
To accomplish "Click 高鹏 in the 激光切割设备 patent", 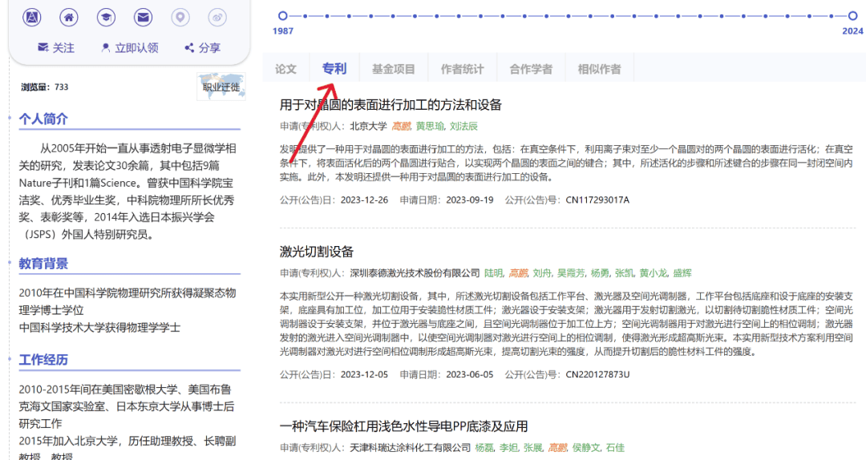I will coord(518,273).
